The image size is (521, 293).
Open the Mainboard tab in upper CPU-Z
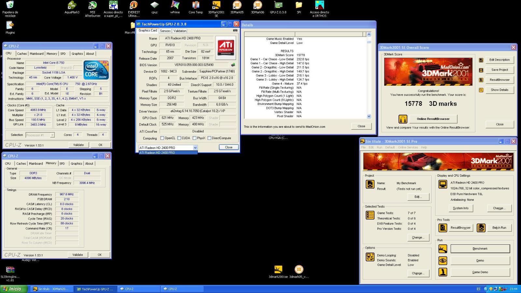click(37, 54)
